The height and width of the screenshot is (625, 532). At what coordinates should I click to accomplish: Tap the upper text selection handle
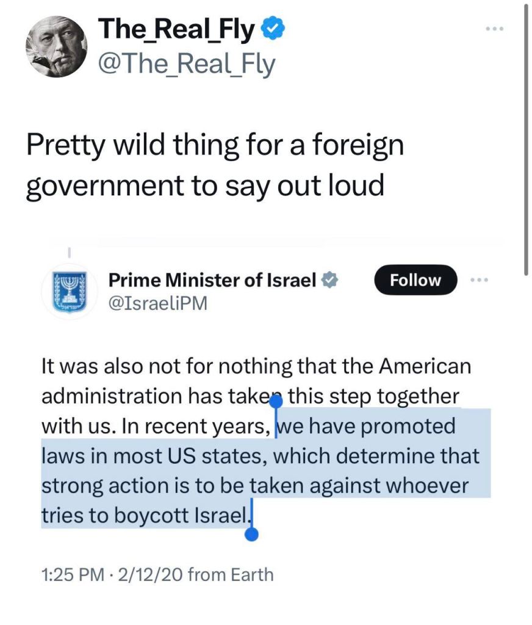275,402
